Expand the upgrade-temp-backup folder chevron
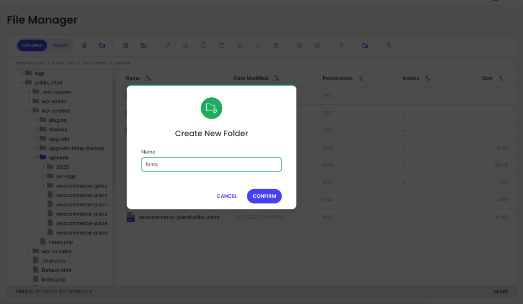Viewport: 523px width, 304px height. [x=37, y=148]
